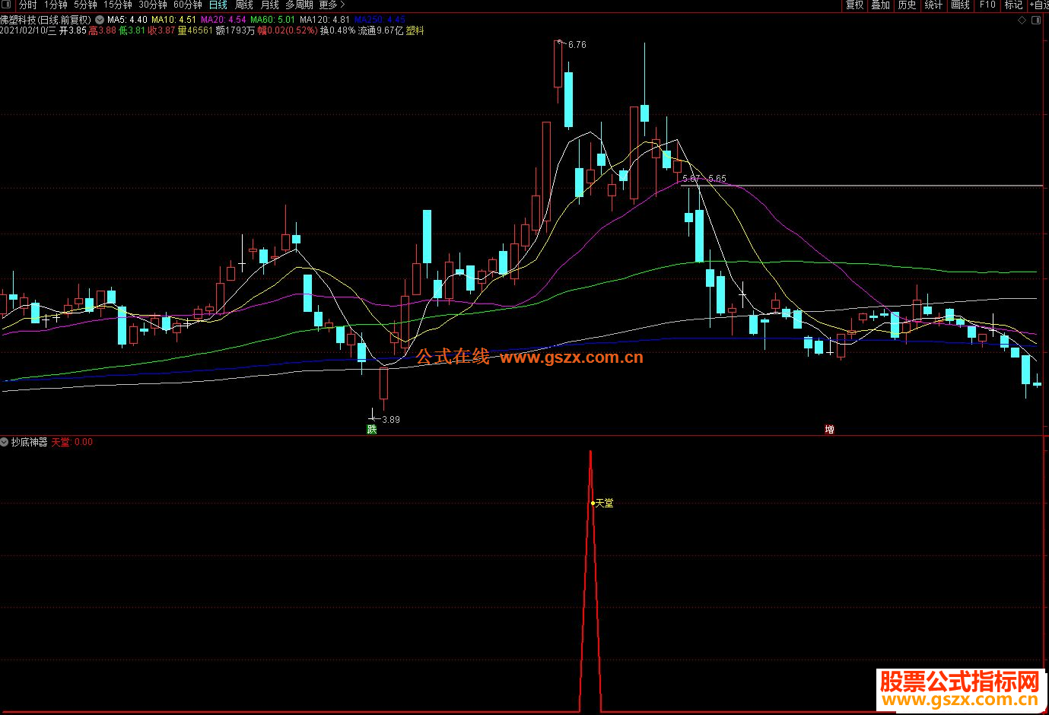This screenshot has width=1049, height=715.
Task: Expand the 抄底神器 indicator dropdown arrow
Action: tap(5, 442)
